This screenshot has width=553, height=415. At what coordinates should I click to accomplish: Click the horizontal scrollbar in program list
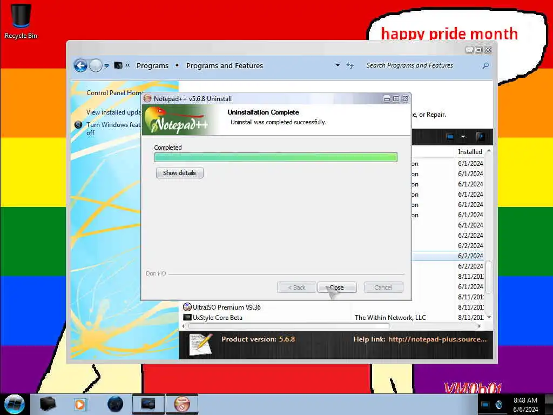(289, 326)
